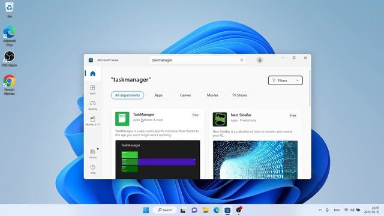Select the OBS Studio desktop shortcut

10,59
